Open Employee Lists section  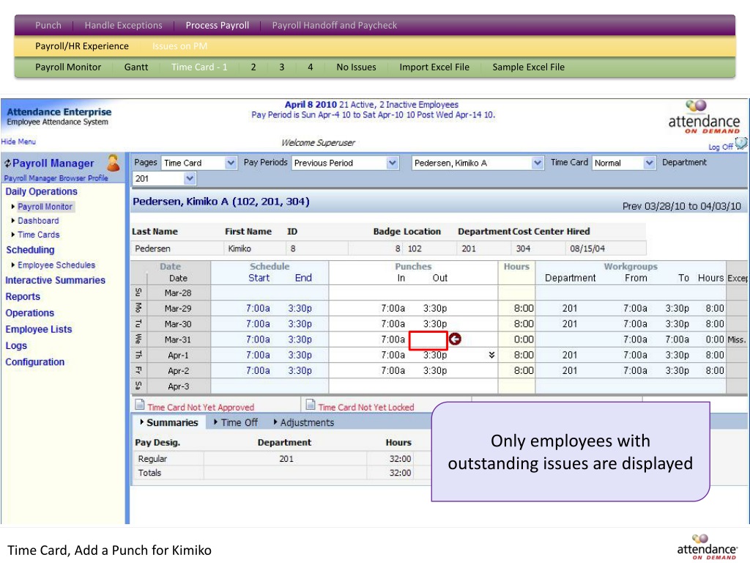click(38, 329)
